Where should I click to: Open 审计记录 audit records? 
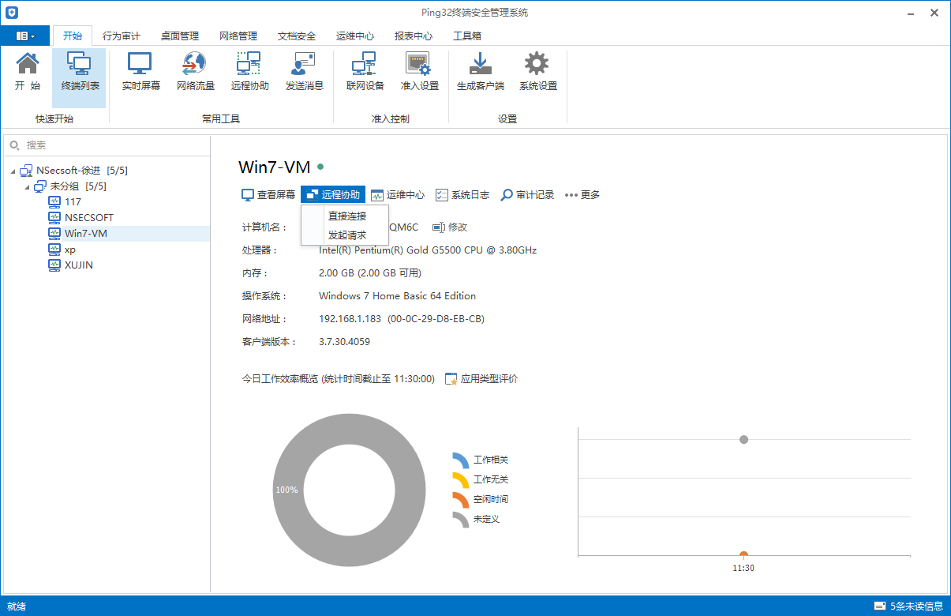tap(527, 194)
